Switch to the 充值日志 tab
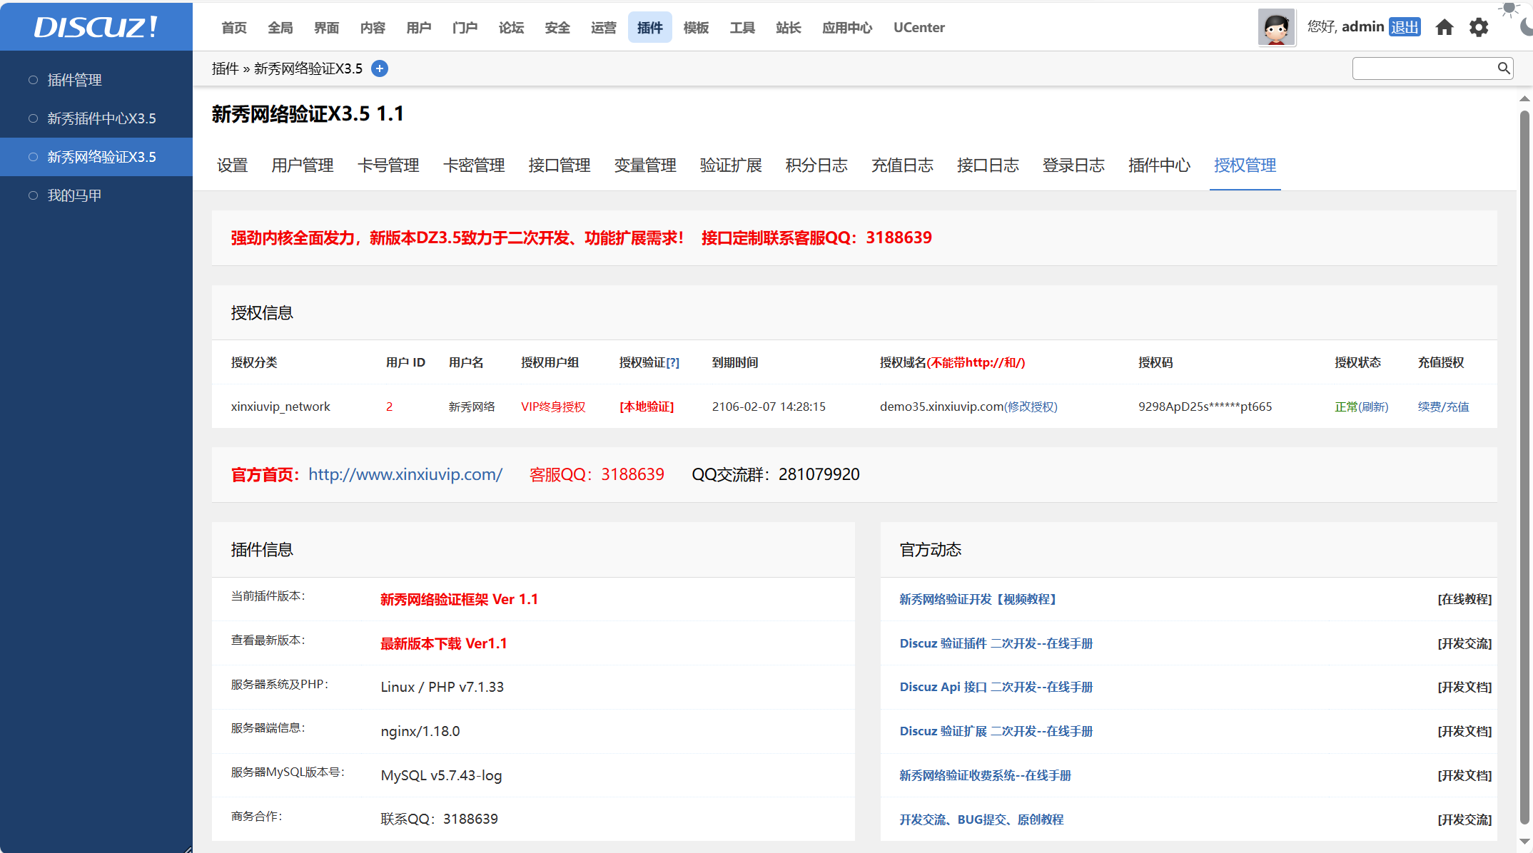Screen dimensions: 1533x853 click(902, 165)
